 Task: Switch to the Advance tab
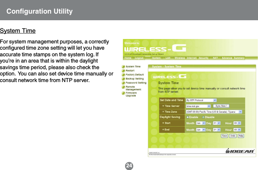pyautogui.click(x=227, y=58)
